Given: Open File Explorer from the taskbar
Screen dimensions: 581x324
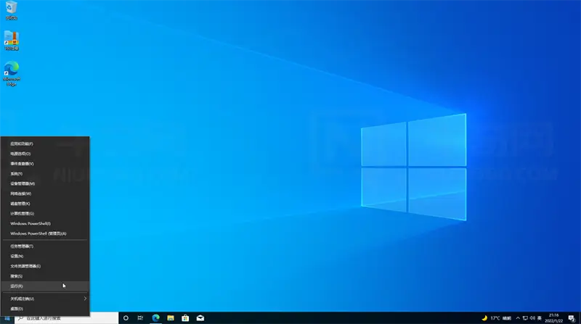Looking at the screenshot, I should coord(171,318).
